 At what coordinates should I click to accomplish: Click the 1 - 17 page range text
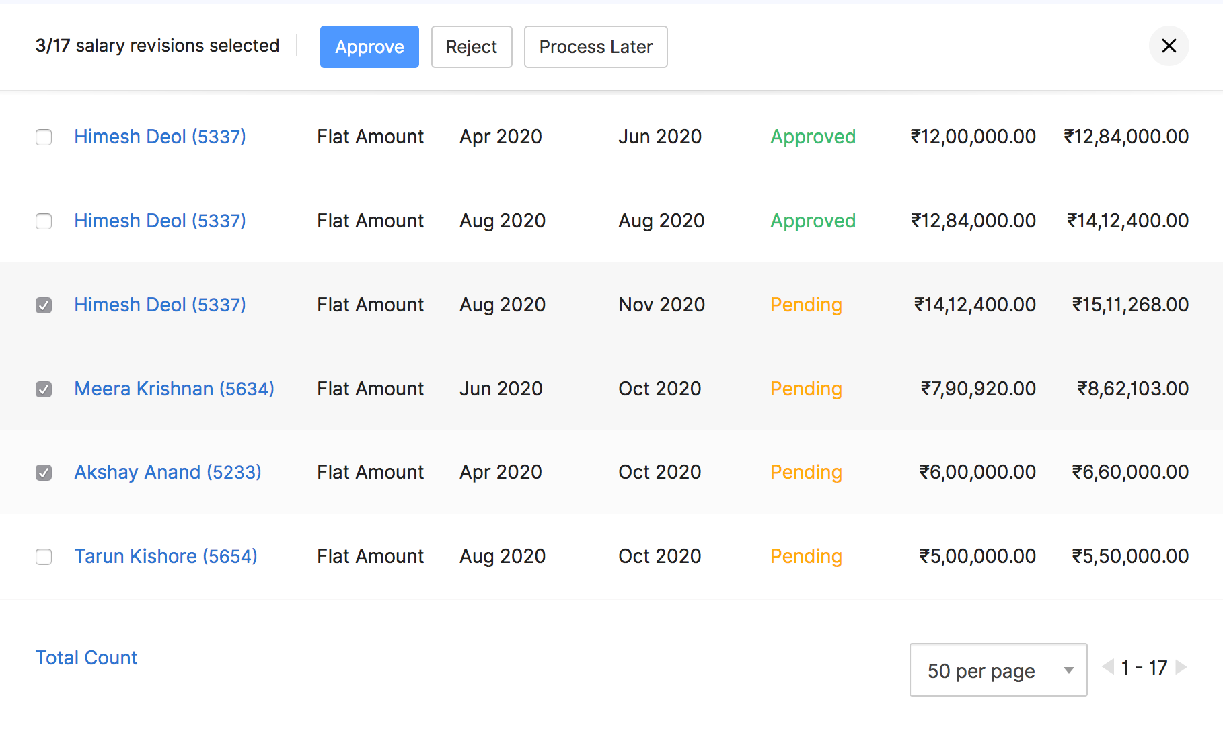point(1144,668)
